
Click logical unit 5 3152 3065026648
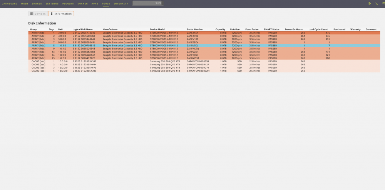[84, 49]
